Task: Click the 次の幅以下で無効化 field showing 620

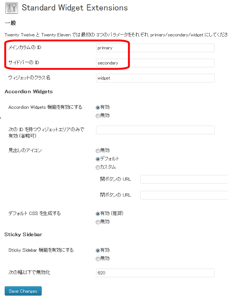Action: (x=155, y=273)
